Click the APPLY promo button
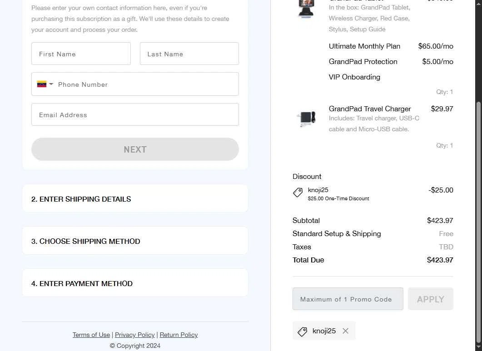The height and width of the screenshot is (351, 482). click(x=430, y=299)
